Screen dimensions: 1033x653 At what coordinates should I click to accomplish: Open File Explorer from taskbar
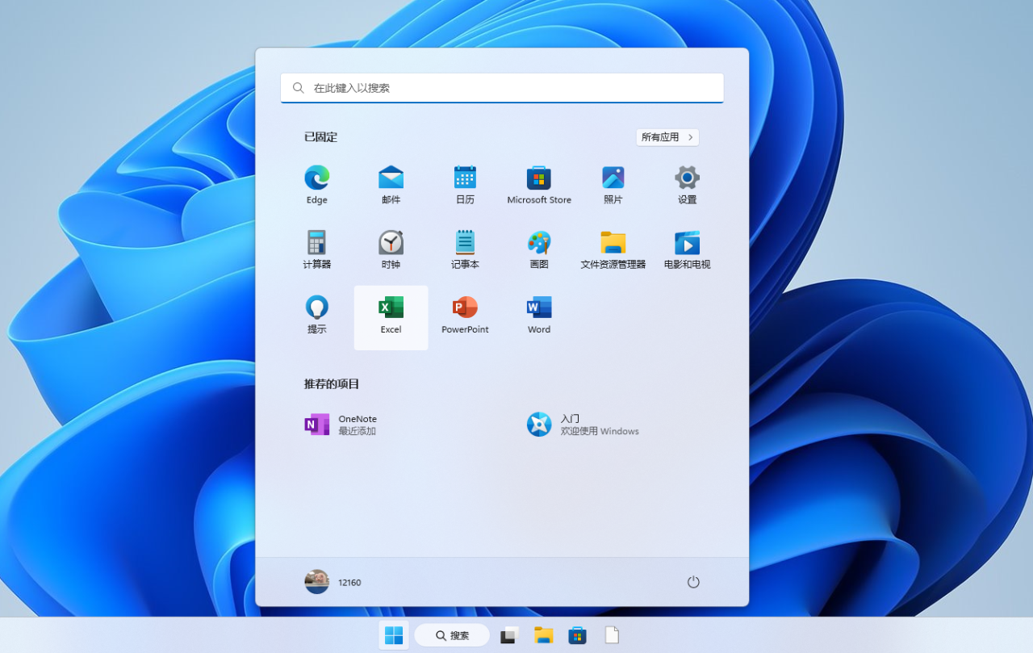coord(543,635)
